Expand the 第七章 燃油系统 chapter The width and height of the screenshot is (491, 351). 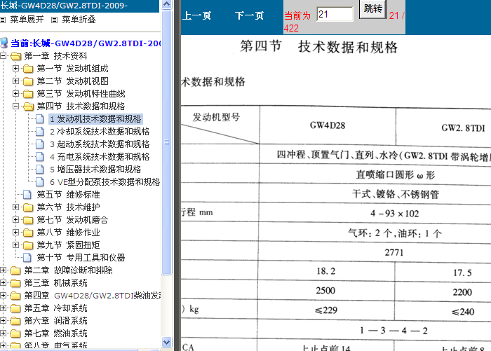click(x=3, y=333)
